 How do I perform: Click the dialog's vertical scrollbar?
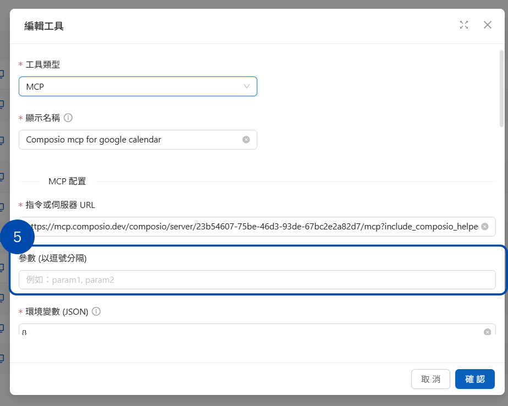pyautogui.click(x=501, y=88)
